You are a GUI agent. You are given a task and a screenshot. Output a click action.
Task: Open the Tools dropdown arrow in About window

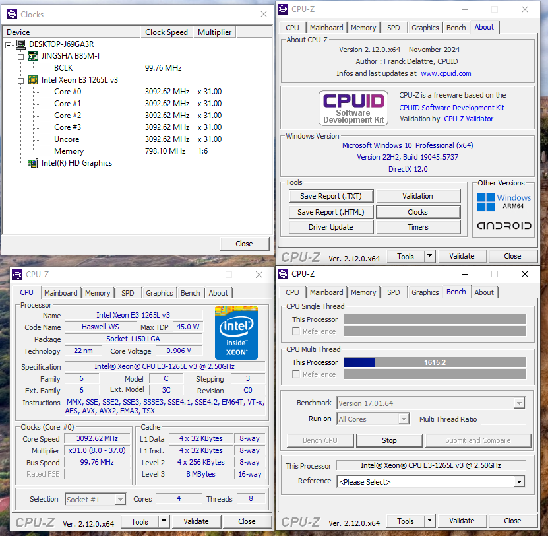click(x=429, y=257)
